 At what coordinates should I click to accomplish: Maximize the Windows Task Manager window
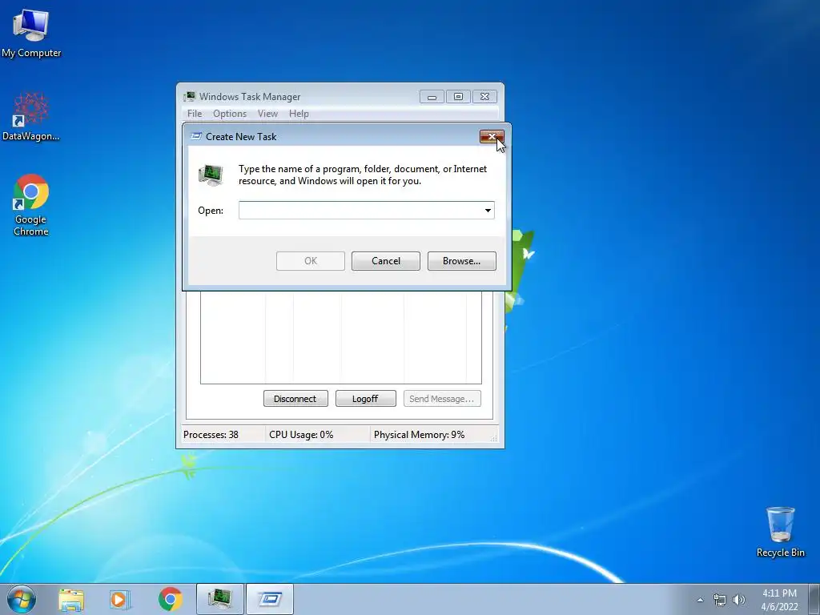pos(458,97)
